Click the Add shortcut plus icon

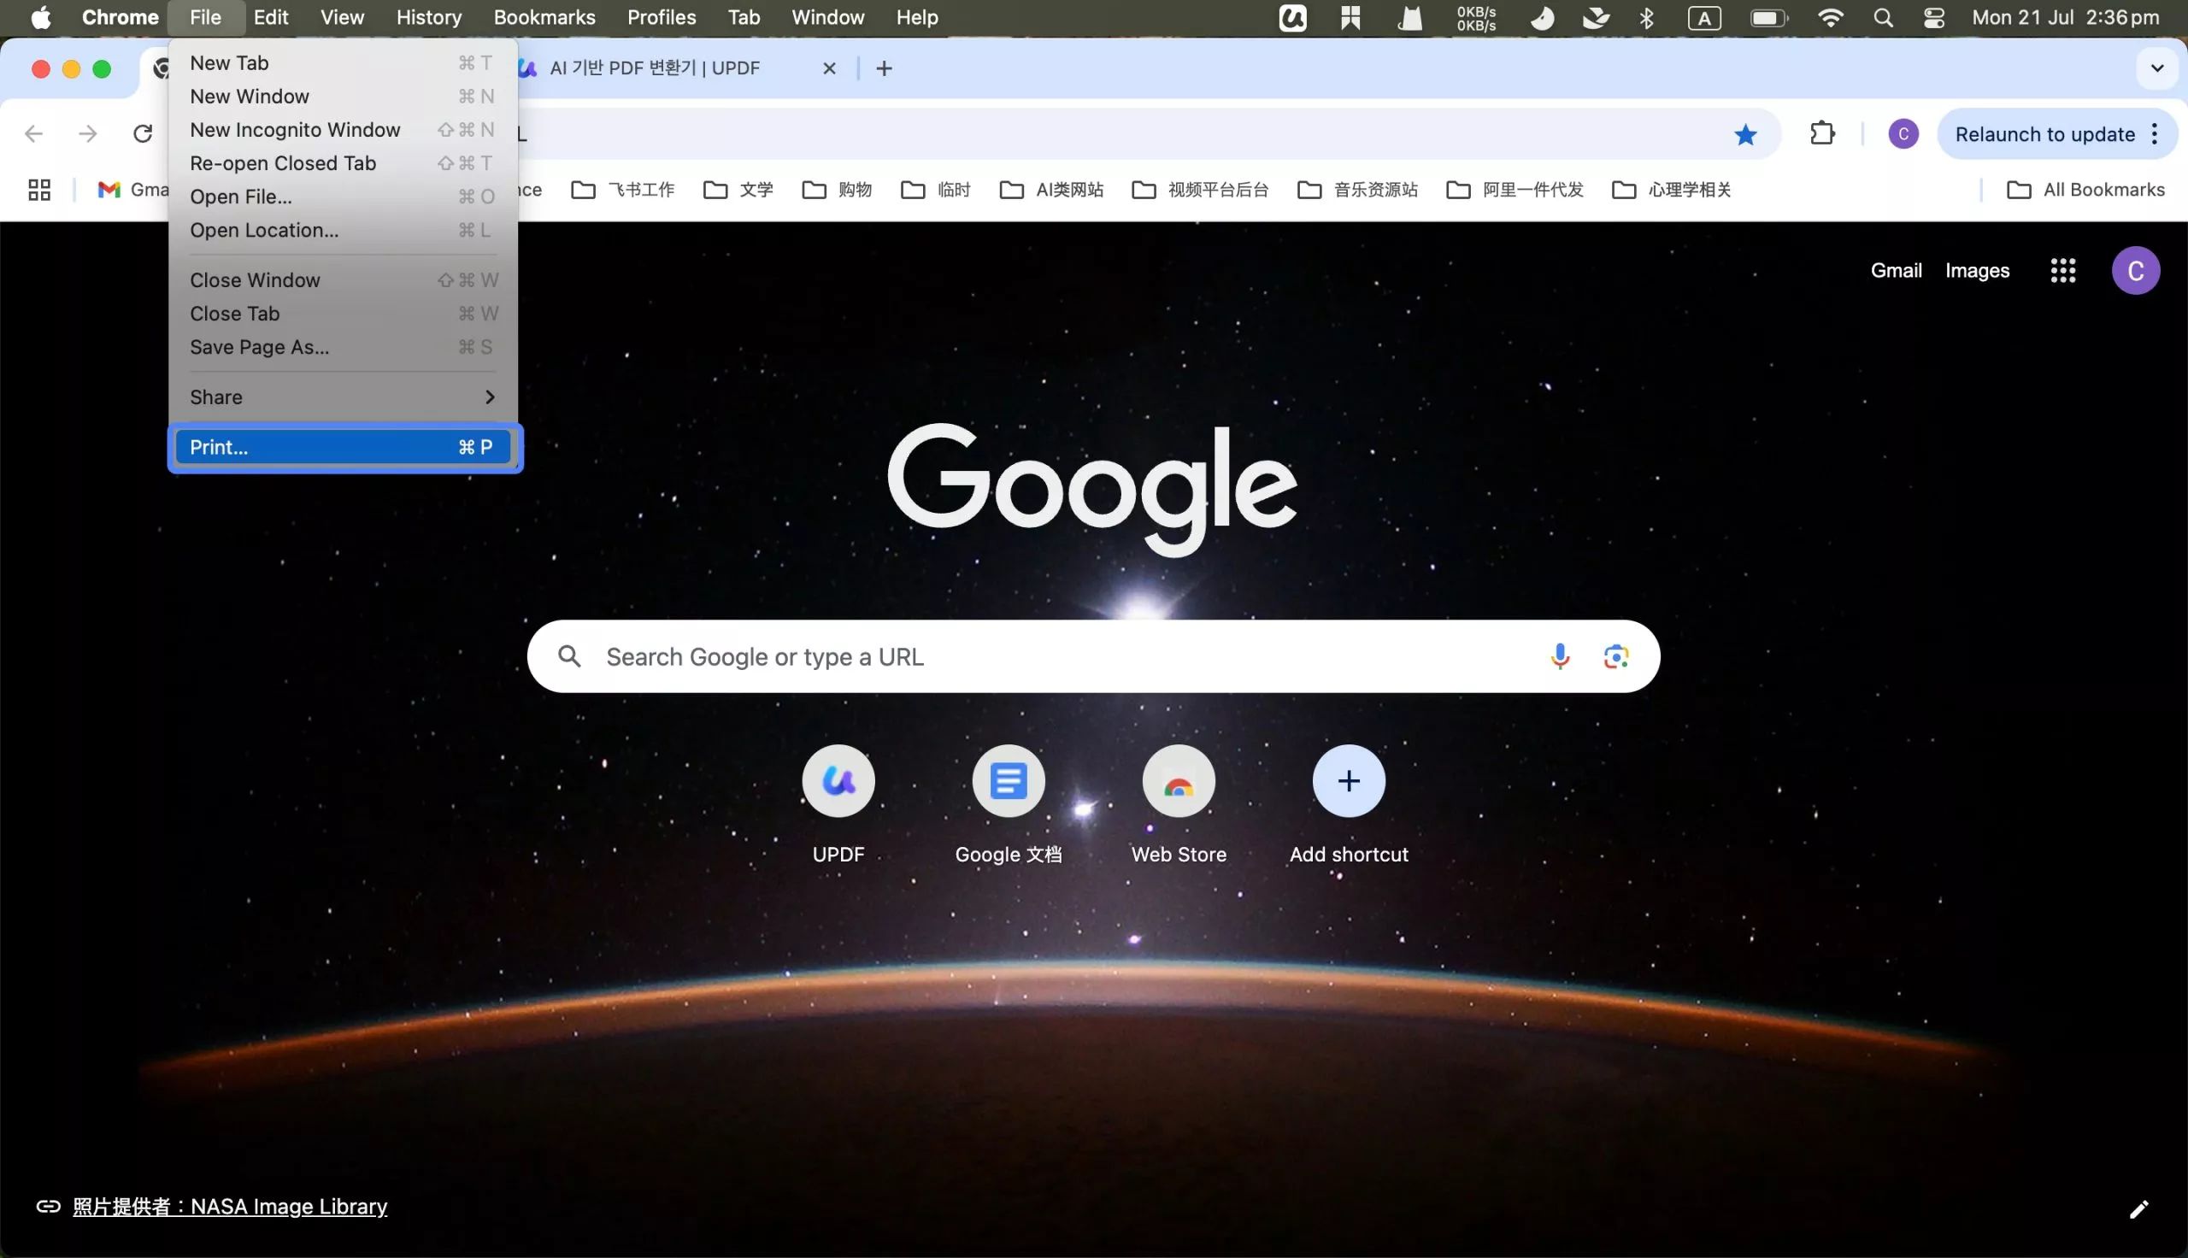pos(1349,781)
